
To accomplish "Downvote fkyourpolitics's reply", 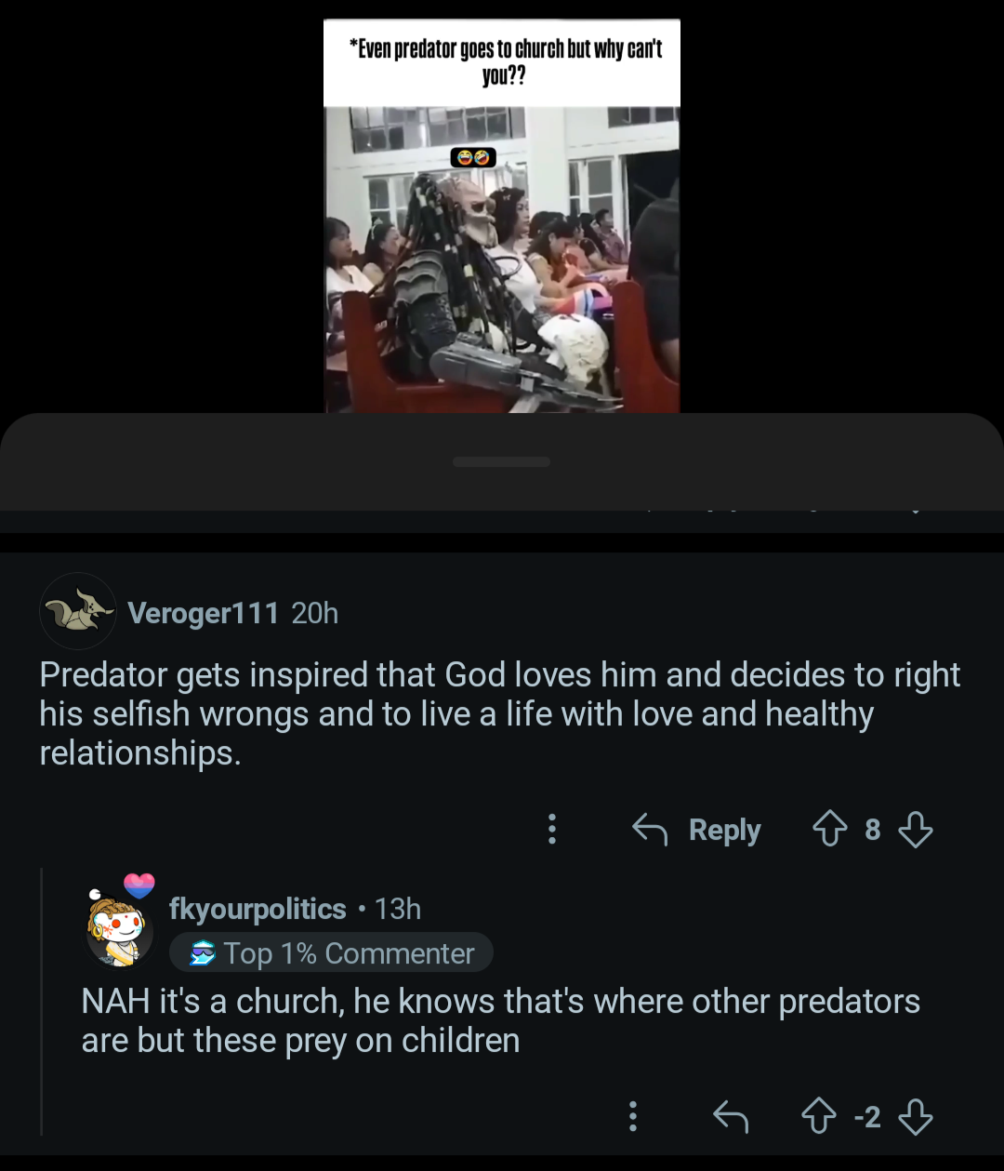I will (x=916, y=1116).
